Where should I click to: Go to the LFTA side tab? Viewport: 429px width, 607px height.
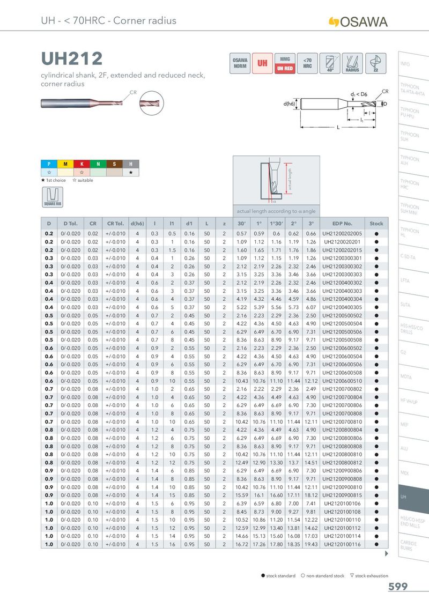(413, 281)
